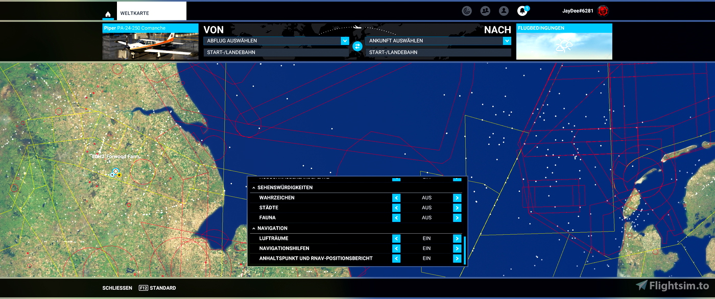Open the notifications bell
This screenshot has height=299, width=715.
pyautogui.click(x=522, y=10)
